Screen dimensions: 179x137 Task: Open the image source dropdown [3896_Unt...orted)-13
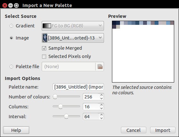click(x=73, y=38)
